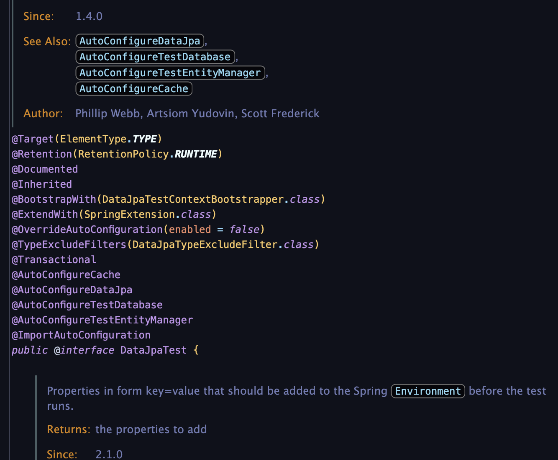Click the @Target annotation
Image resolution: width=558 pixels, height=460 pixels.
(x=33, y=139)
